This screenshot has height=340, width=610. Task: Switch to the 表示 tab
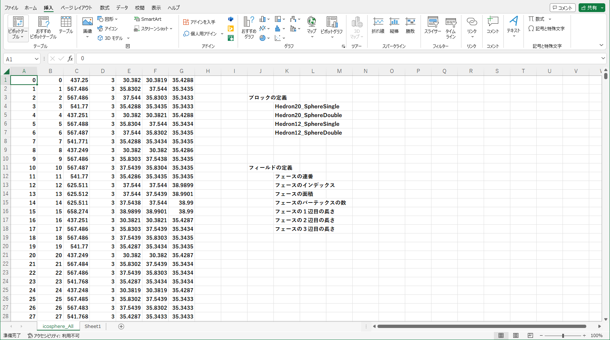(x=156, y=8)
